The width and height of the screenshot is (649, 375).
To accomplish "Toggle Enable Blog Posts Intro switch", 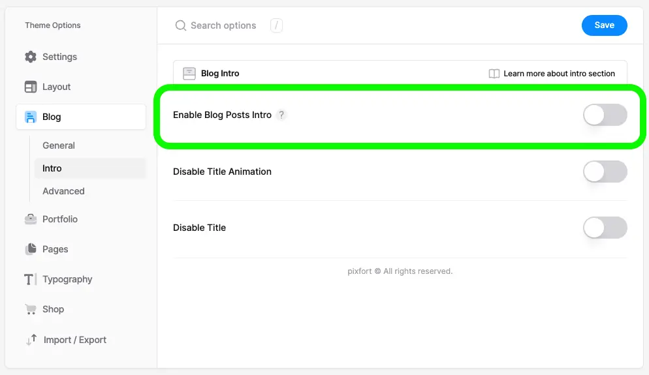I will (605, 115).
